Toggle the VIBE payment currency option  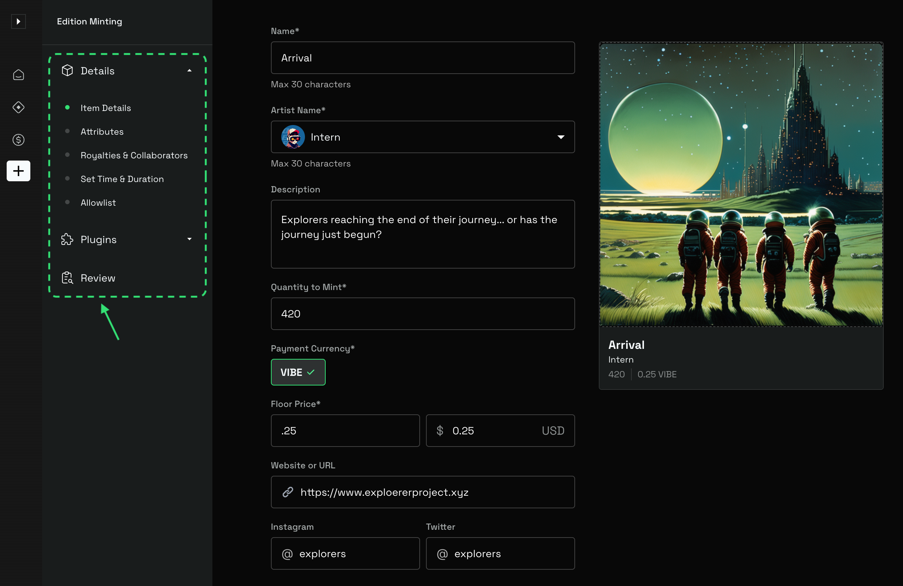pyautogui.click(x=298, y=372)
